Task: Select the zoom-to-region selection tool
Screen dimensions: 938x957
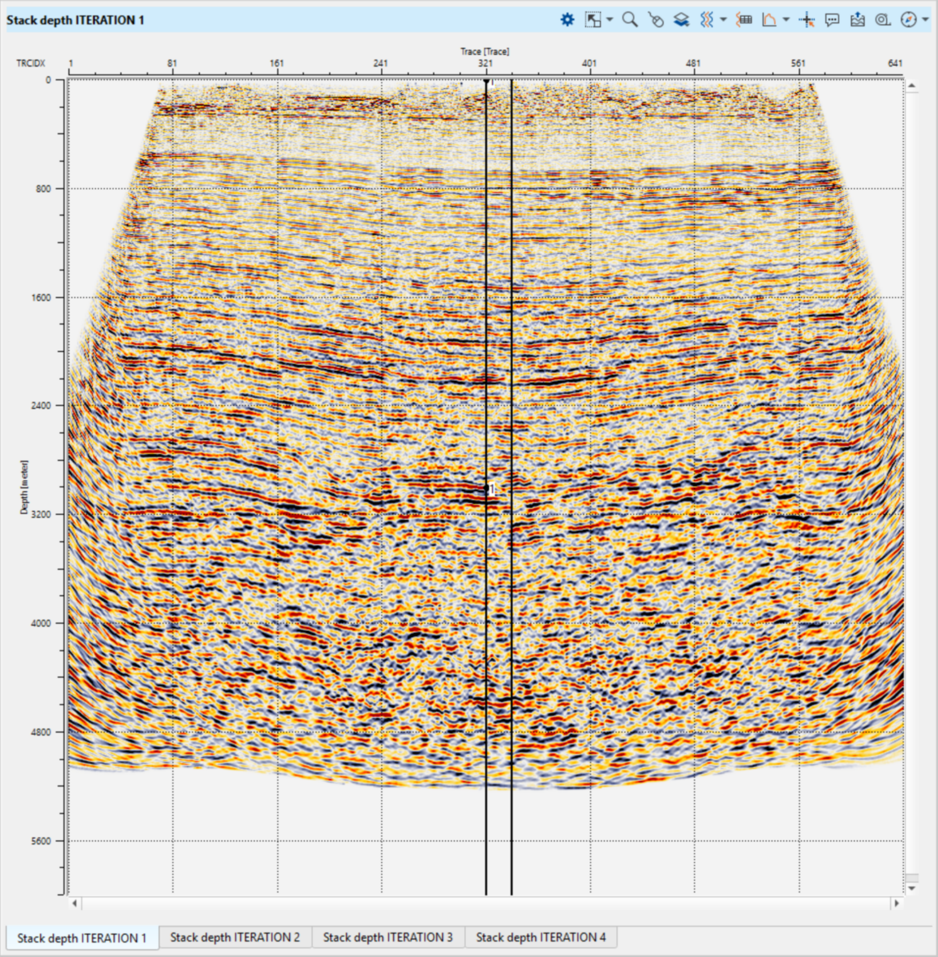Action: (592, 20)
